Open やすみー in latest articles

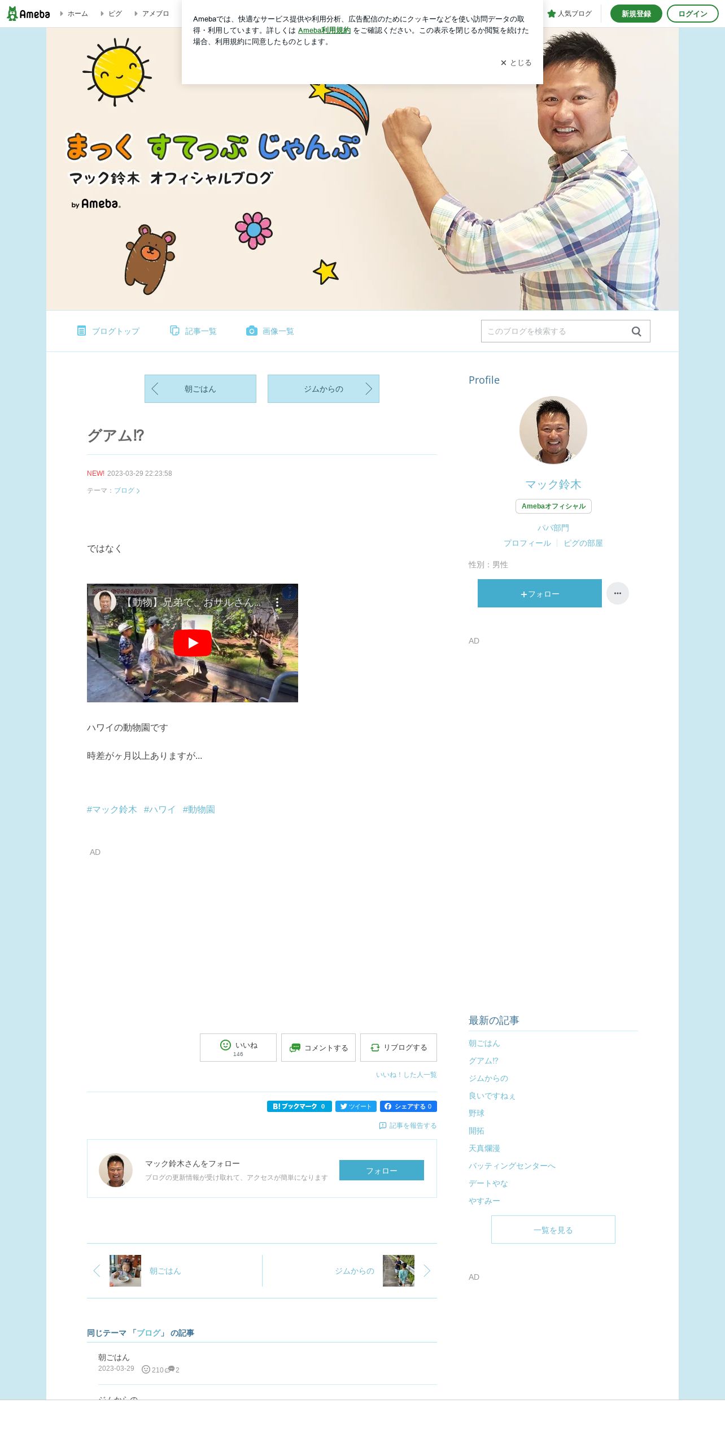click(484, 1201)
